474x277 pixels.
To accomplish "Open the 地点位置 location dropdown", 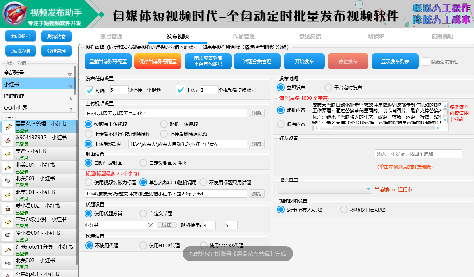I will [x=368, y=189].
